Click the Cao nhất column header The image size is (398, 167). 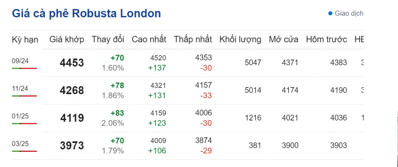149,40
